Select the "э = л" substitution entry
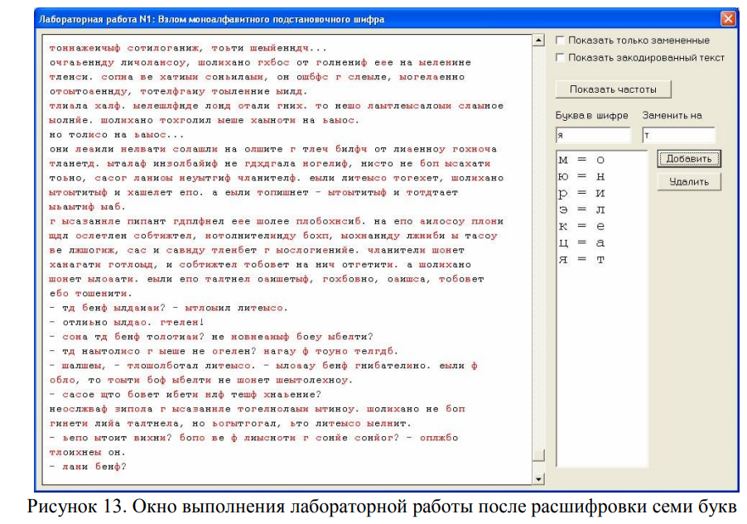747x524 pixels. point(582,209)
